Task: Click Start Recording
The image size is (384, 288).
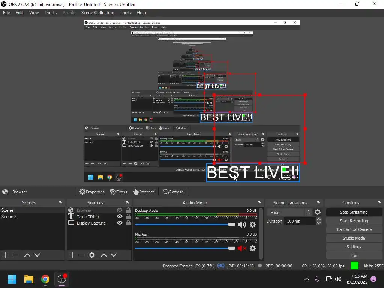Action: point(354,221)
